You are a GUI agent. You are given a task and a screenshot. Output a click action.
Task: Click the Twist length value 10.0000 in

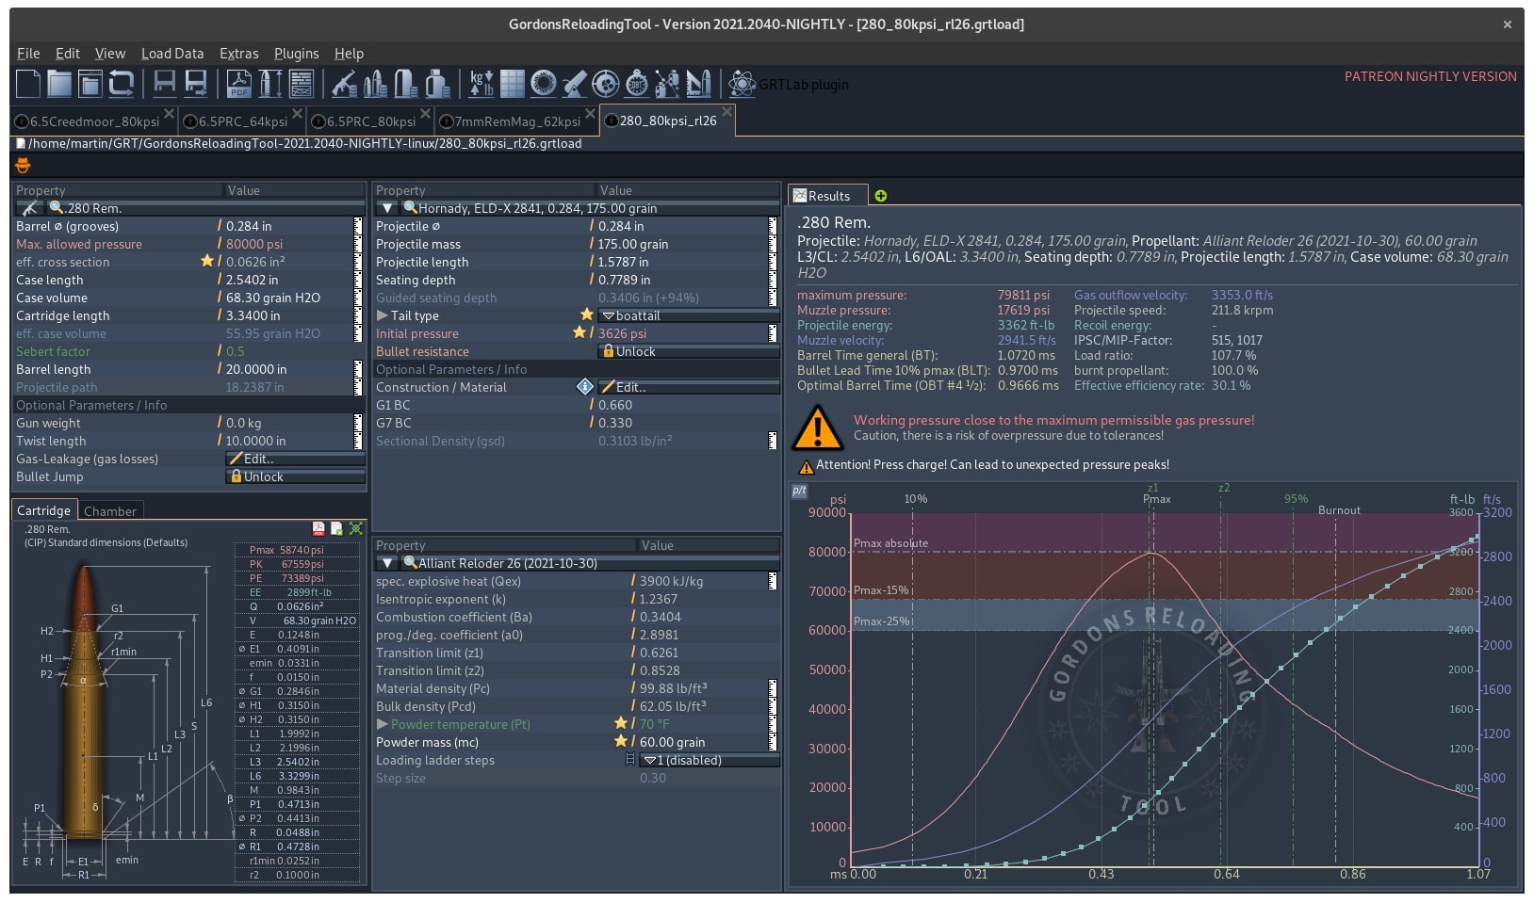255,441
